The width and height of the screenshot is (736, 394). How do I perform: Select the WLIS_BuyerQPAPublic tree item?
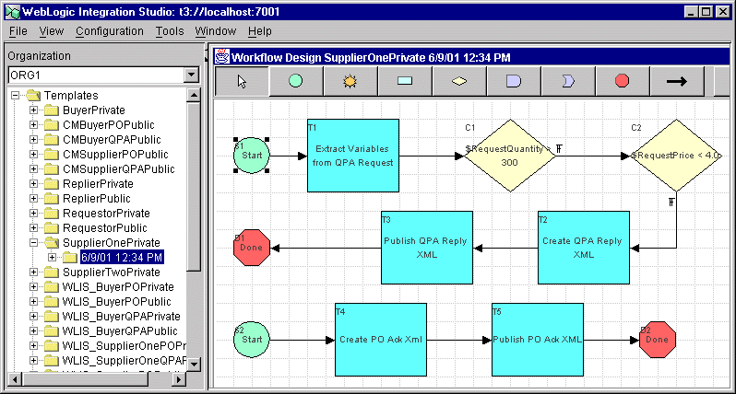120,330
